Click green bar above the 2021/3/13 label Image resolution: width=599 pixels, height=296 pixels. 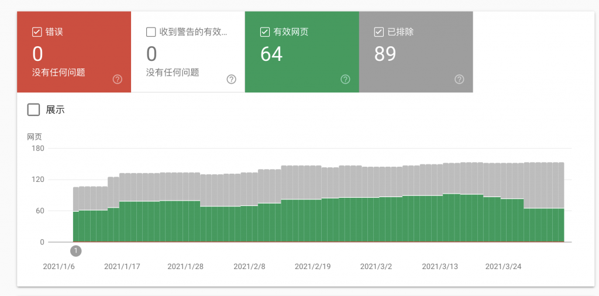(x=440, y=219)
